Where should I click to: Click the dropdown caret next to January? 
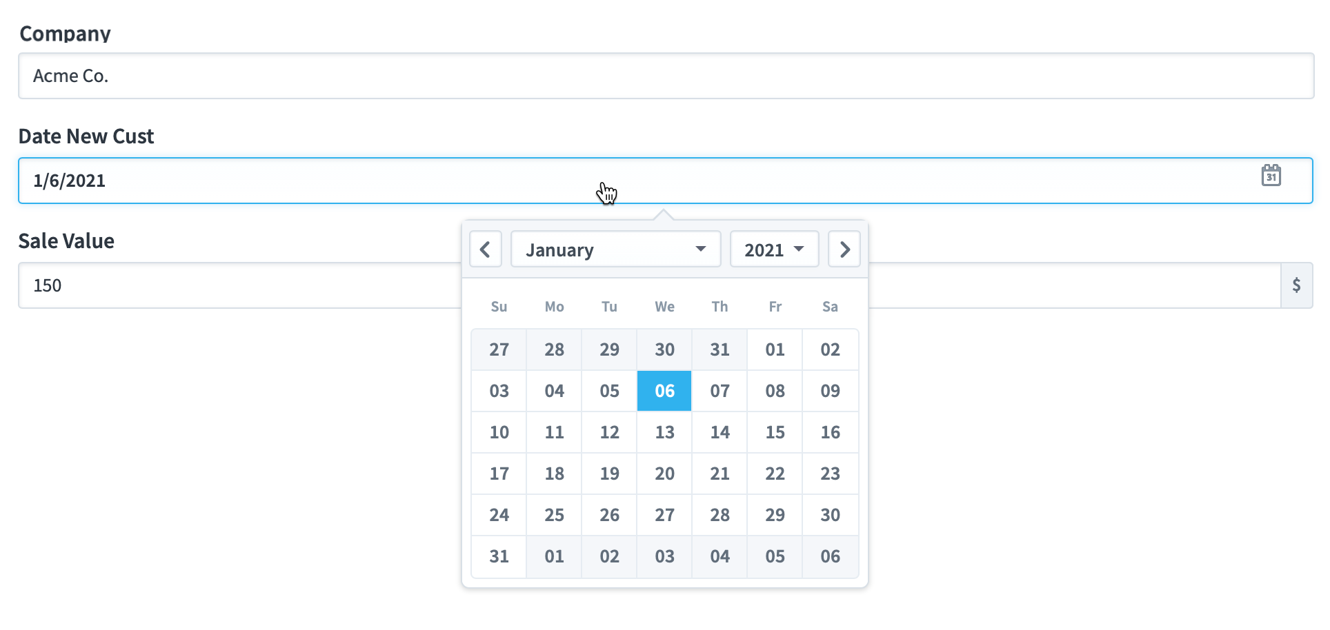tap(700, 249)
